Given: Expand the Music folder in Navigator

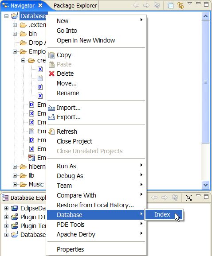Looking at the screenshot, I should pos(15,185).
